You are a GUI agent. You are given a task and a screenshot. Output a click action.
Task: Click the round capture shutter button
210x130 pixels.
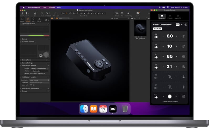click(46, 55)
